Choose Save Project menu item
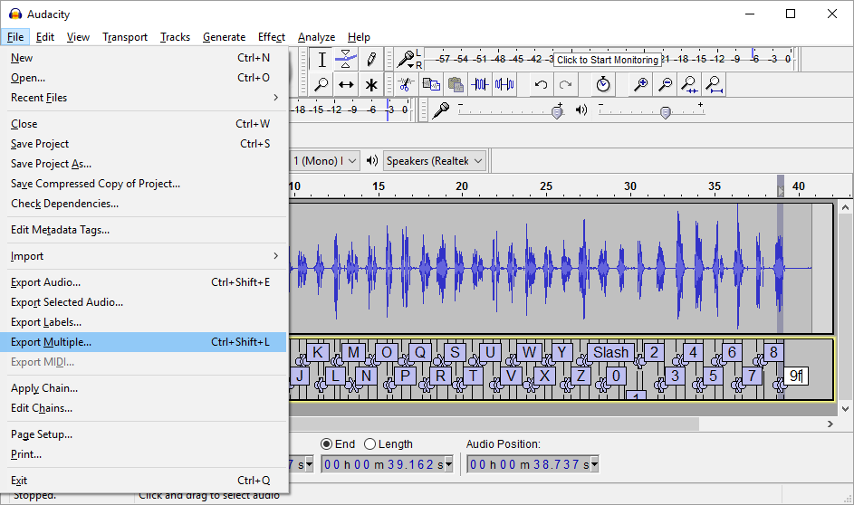 point(144,144)
